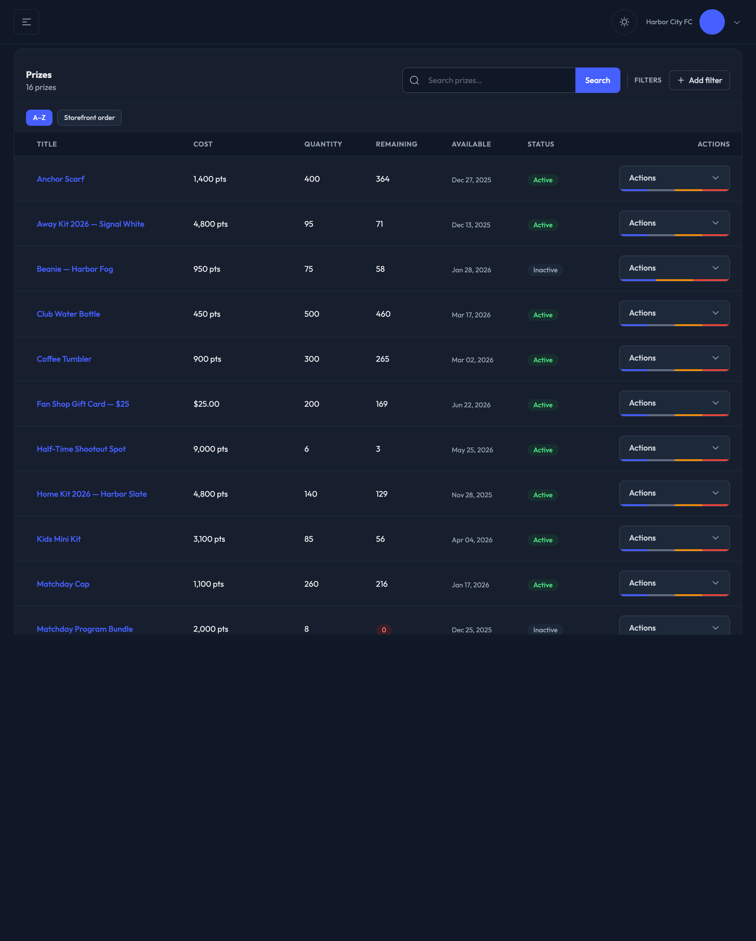The image size is (756, 941).
Task: Click the magnifier icon in search box
Action: 414,80
